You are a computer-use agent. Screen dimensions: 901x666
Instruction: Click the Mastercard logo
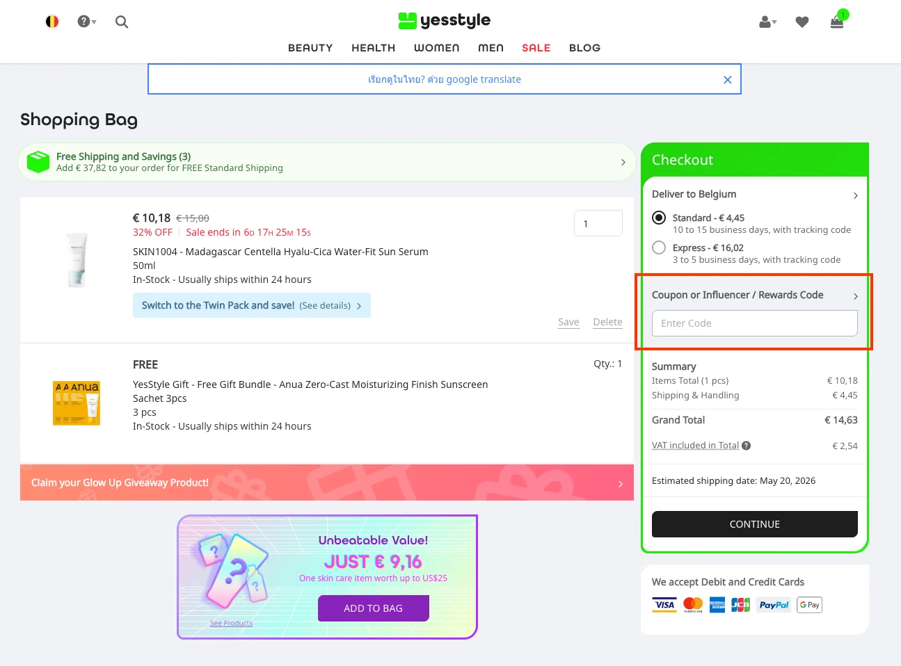[693, 605]
